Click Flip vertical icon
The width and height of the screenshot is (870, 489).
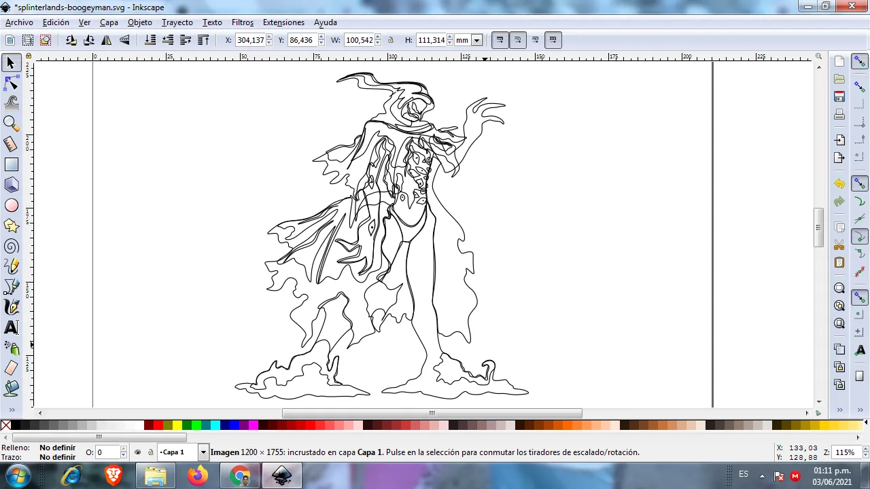click(x=124, y=40)
